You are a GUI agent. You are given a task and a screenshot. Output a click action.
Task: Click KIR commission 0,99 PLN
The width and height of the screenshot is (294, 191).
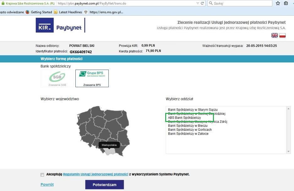click(x=148, y=45)
